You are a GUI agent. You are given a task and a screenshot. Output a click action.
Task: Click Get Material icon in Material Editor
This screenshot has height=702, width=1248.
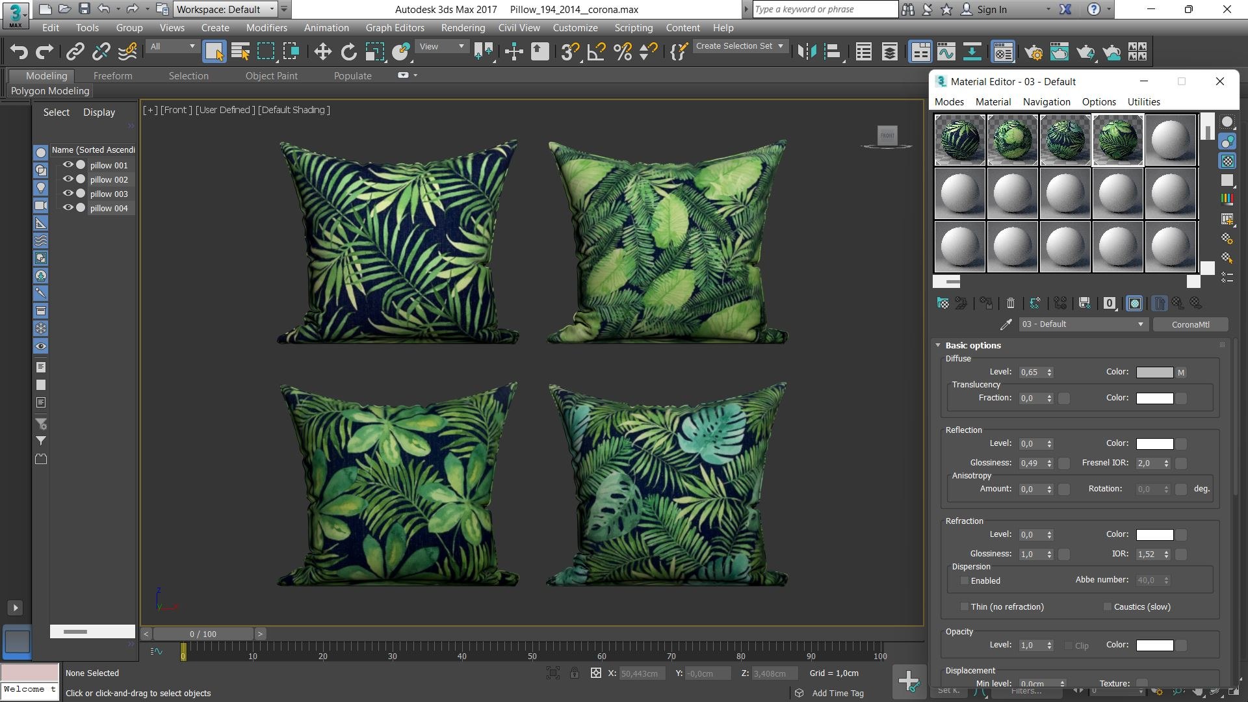(x=942, y=303)
